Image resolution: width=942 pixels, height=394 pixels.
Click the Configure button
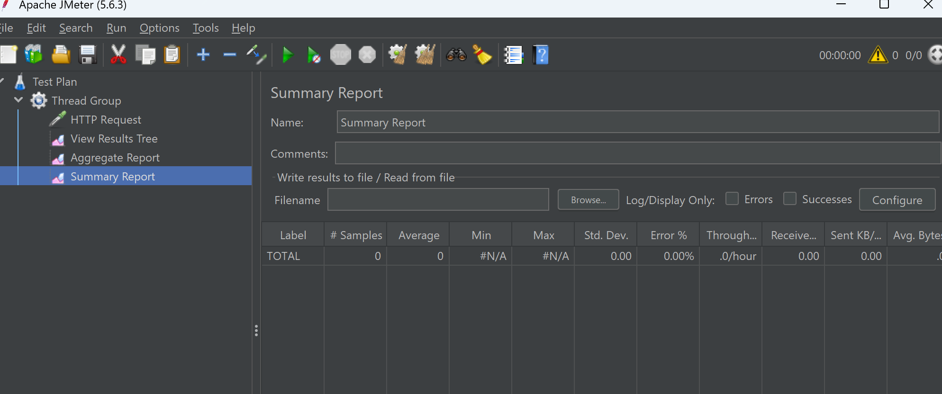click(897, 200)
